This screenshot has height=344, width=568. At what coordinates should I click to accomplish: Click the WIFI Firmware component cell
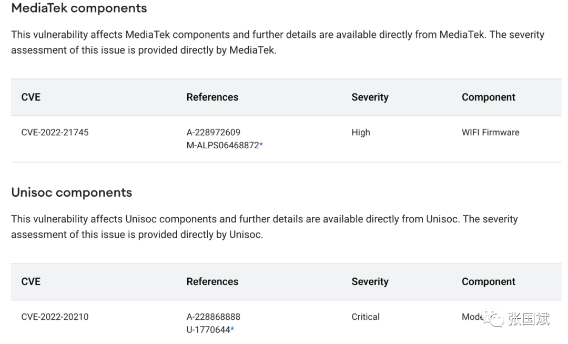pos(490,133)
